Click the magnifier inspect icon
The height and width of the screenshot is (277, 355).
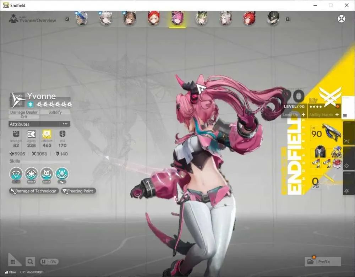(x=30, y=262)
